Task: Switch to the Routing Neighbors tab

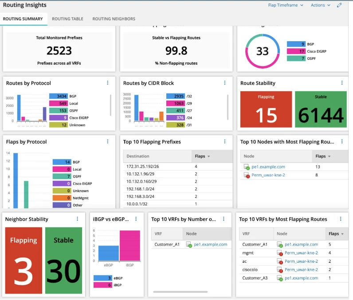Action: 114,19
